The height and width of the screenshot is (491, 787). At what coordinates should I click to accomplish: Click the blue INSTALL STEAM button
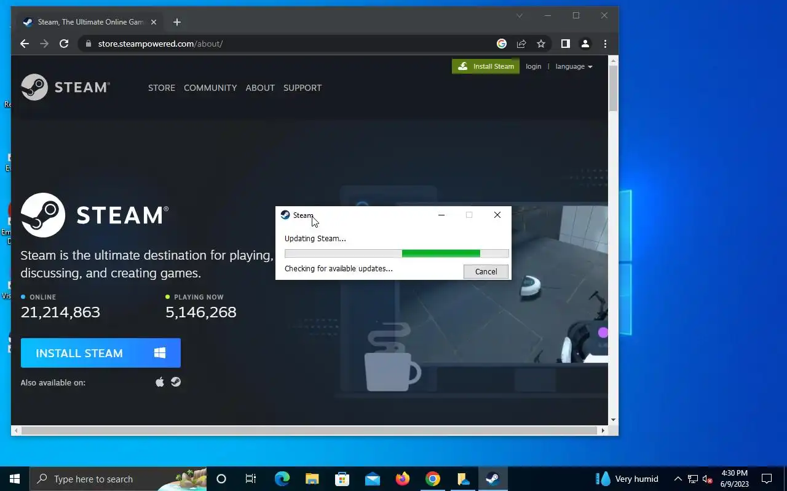click(x=101, y=353)
